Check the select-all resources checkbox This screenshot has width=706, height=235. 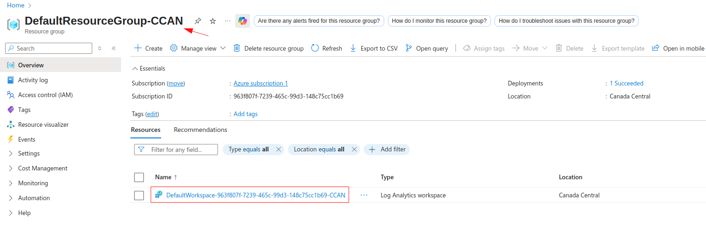pyautogui.click(x=139, y=177)
